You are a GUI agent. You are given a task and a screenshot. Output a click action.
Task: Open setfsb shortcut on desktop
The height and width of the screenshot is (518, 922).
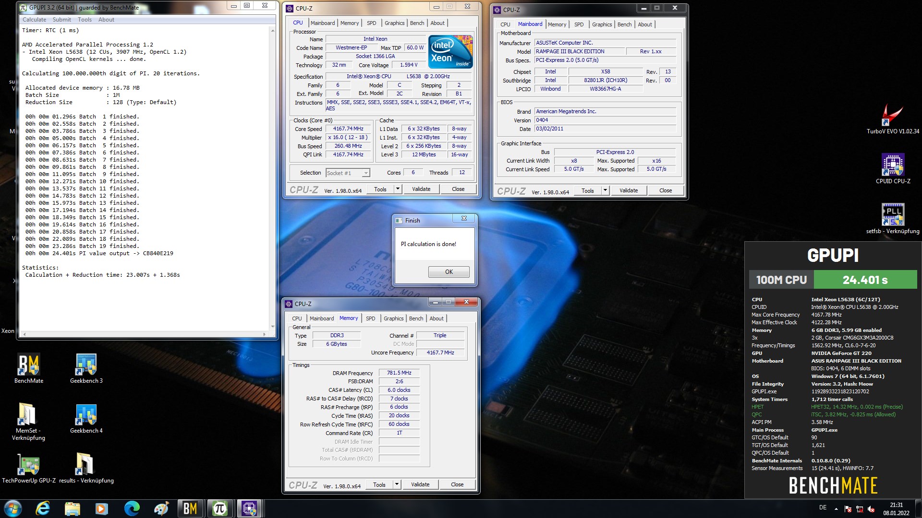893,219
